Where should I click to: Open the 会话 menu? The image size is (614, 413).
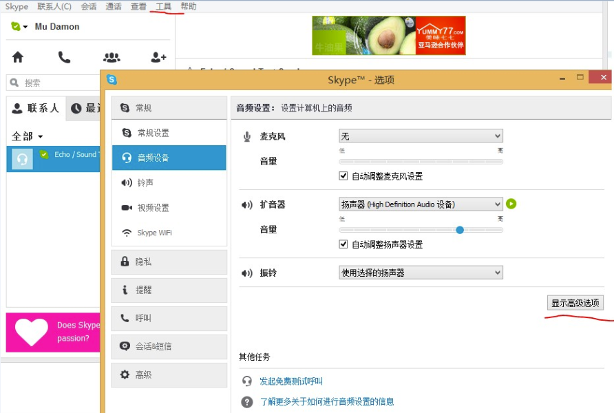coord(89,6)
